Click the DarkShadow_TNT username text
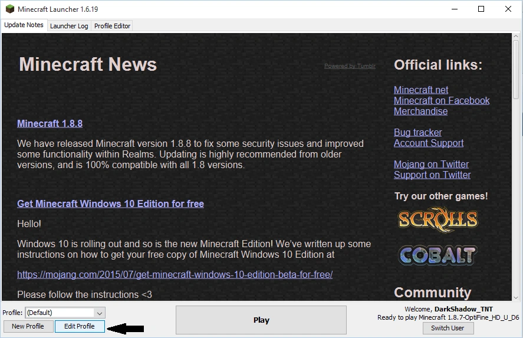 [x=463, y=309]
